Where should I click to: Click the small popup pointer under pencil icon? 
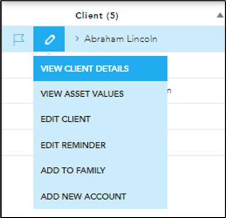pyautogui.click(x=49, y=54)
